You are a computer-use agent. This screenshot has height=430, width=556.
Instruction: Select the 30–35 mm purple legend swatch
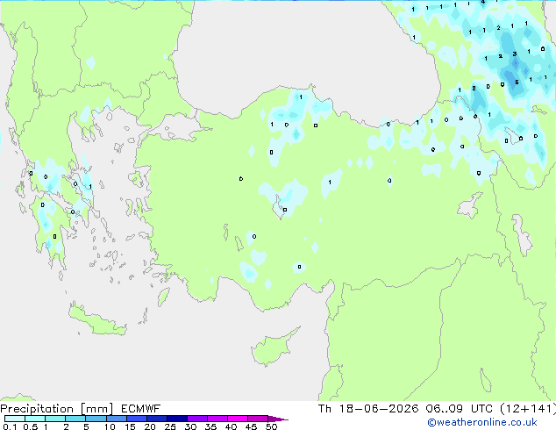[x=197, y=419]
